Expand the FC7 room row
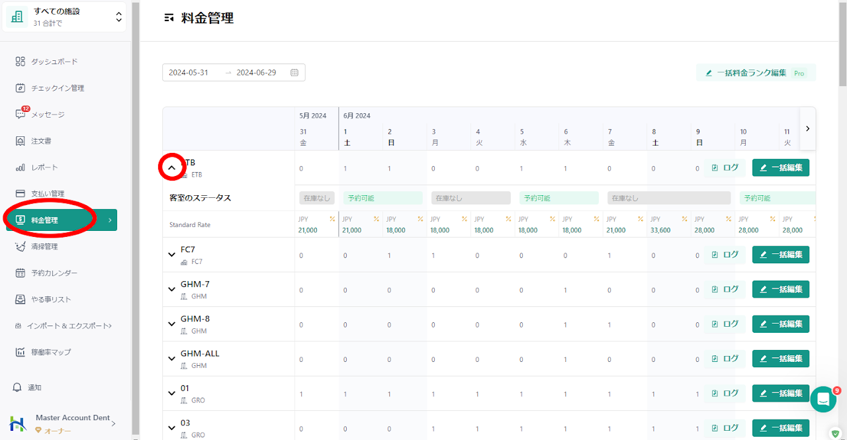This screenshot has height=440, width=847. click(172, 255)
